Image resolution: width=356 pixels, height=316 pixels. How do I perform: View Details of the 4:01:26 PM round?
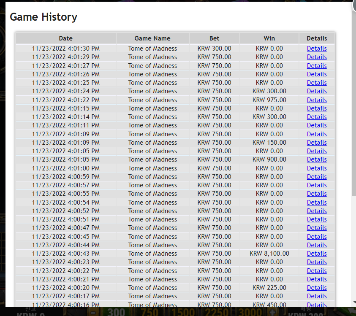pyautogui.click(x=316, y=74)
